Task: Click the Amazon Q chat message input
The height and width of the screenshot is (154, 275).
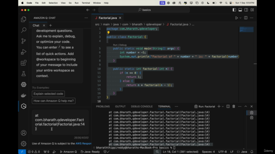Action: 60,122
